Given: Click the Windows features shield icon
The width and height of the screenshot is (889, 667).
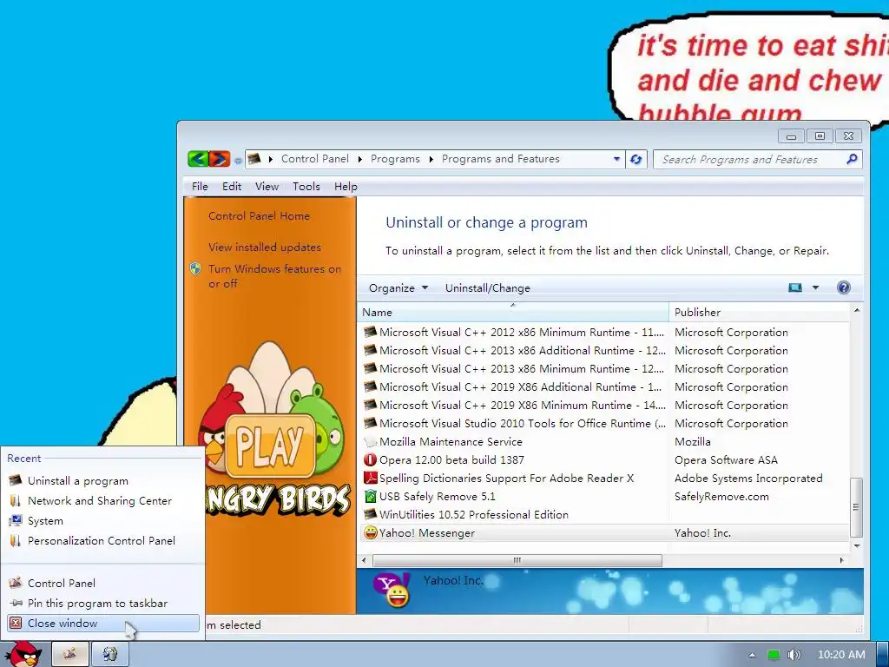Looking at the screenshot, I should pyautogui.click(x=195, y=268).
